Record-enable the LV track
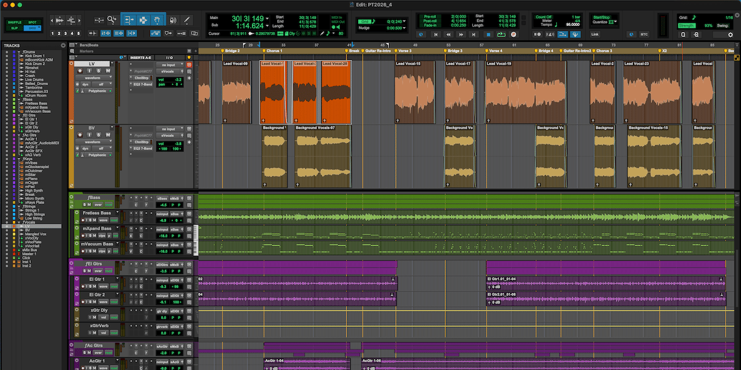Image resolution: width=741 pixels, height=370 pixels. pos(80,71)
